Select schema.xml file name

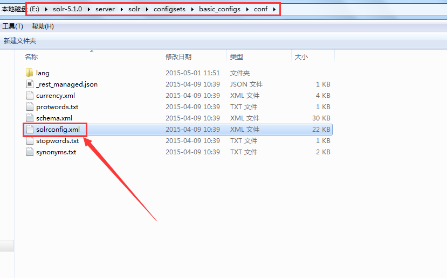[x=54, y=118]
